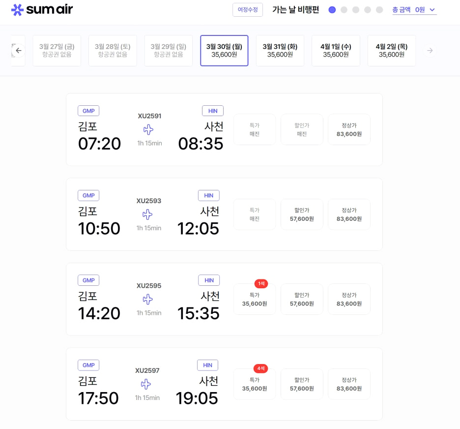Choose 할인가 57,600원 for flight XU2595
The image size is (460, 429).
coord(302,299)
